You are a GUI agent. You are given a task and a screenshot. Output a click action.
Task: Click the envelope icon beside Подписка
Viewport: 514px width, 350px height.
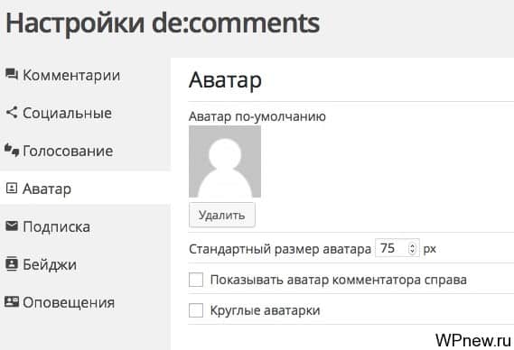(12, 226)
